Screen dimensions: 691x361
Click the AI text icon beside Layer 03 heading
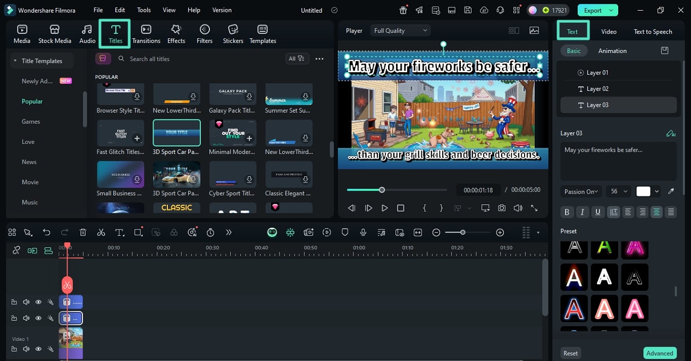671,133
